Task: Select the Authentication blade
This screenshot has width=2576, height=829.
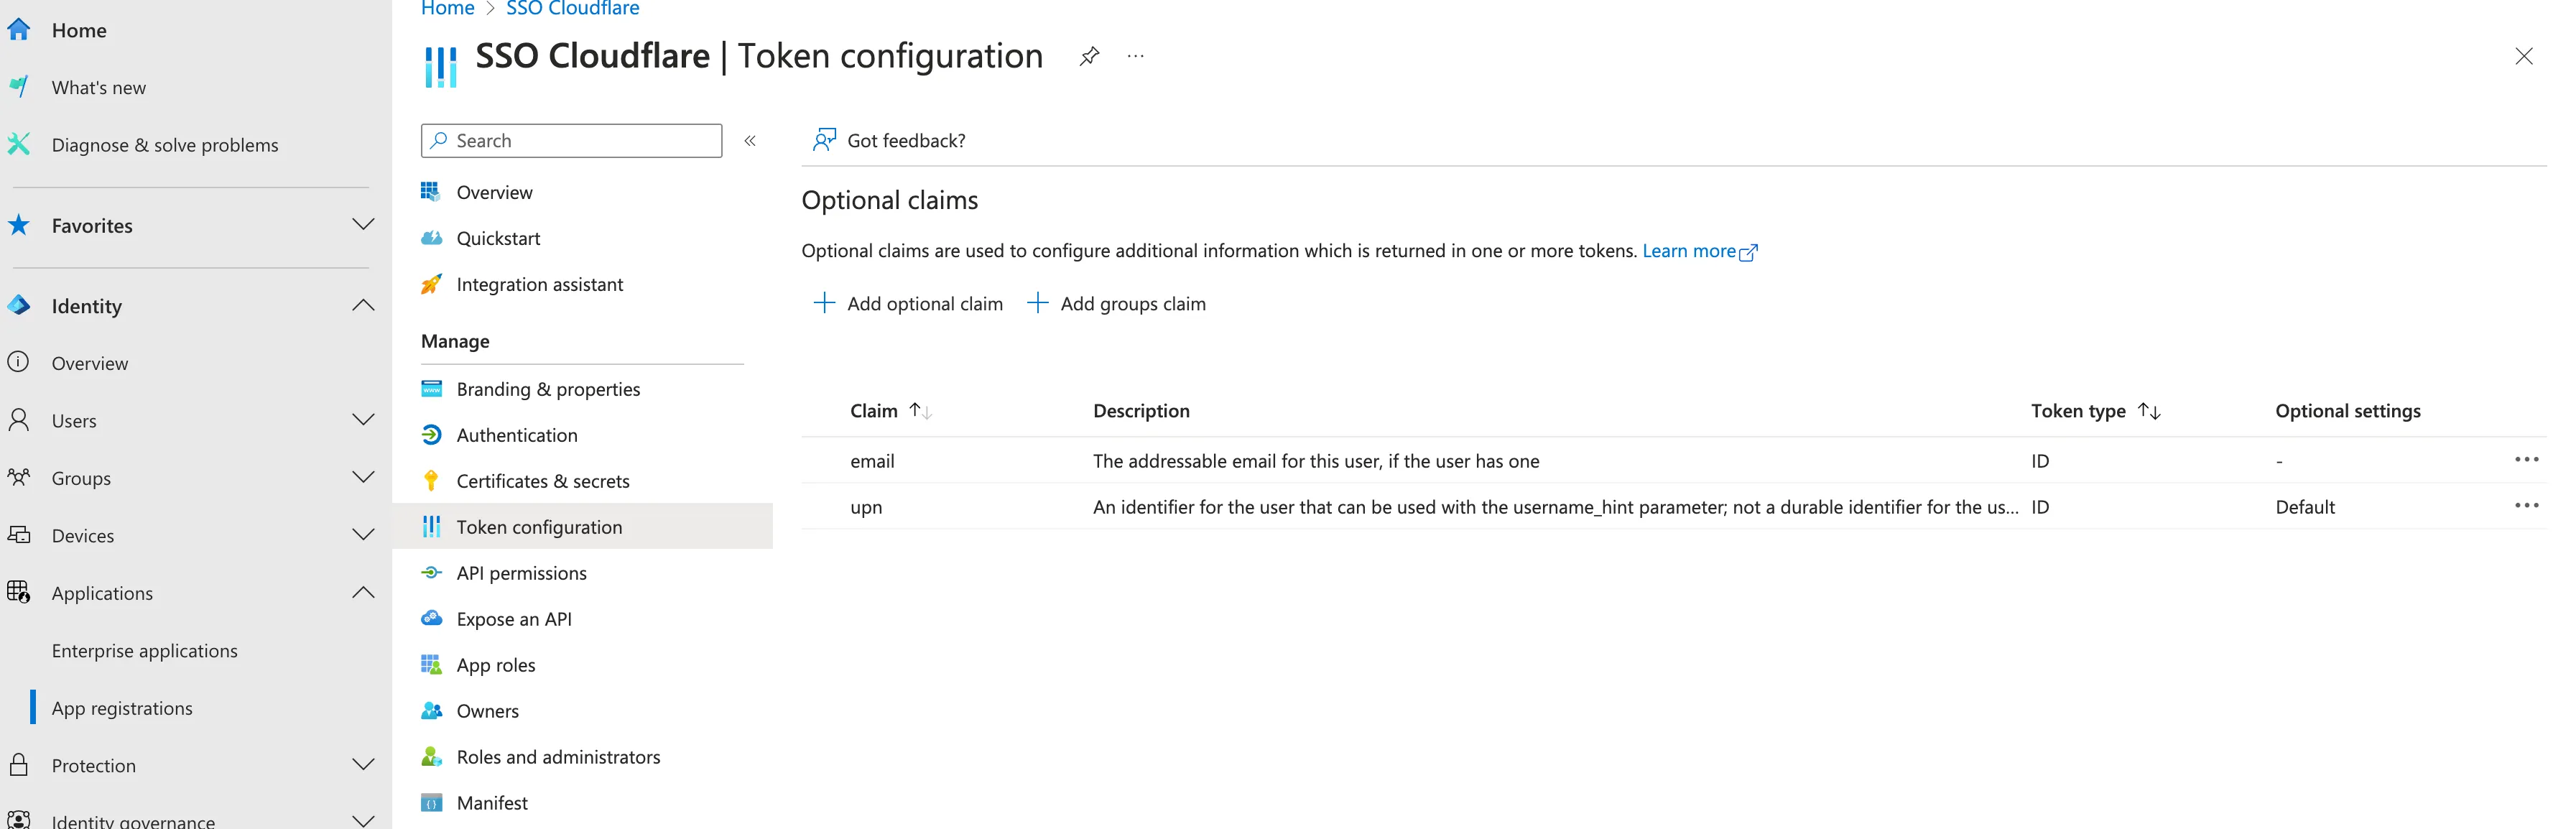Action: coord(516,435)
